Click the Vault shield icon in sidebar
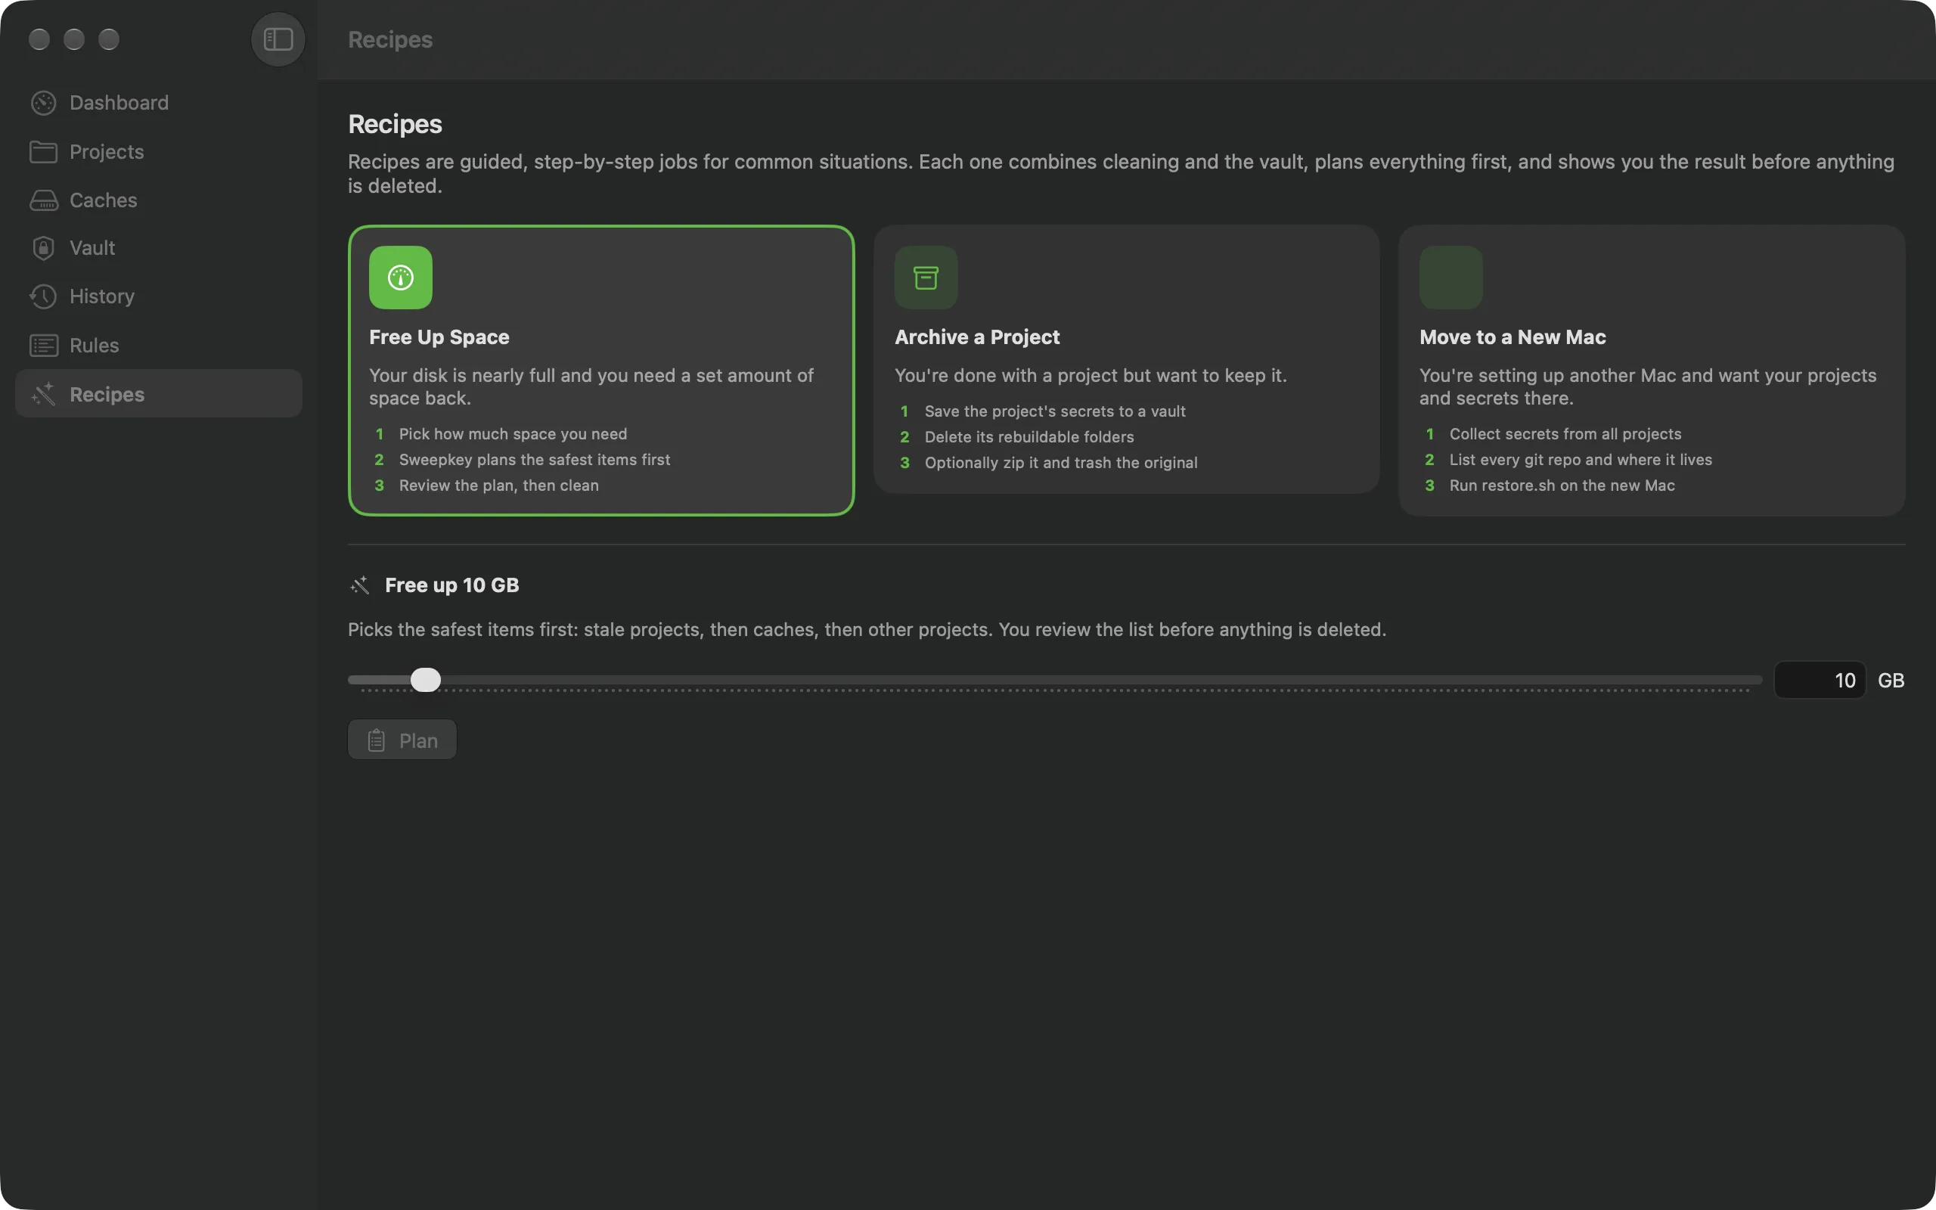This screenshot has width=1936, height=1210. click(43, 248)
